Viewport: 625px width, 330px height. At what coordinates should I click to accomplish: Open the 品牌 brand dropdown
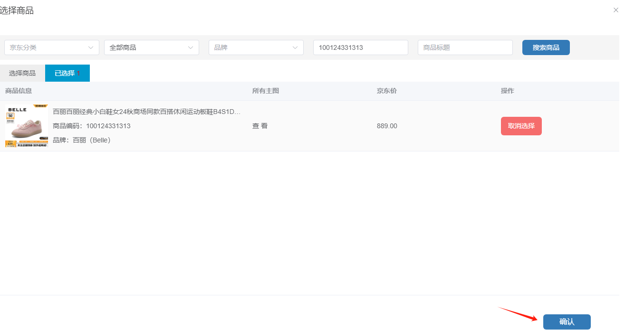click(256, 47)
